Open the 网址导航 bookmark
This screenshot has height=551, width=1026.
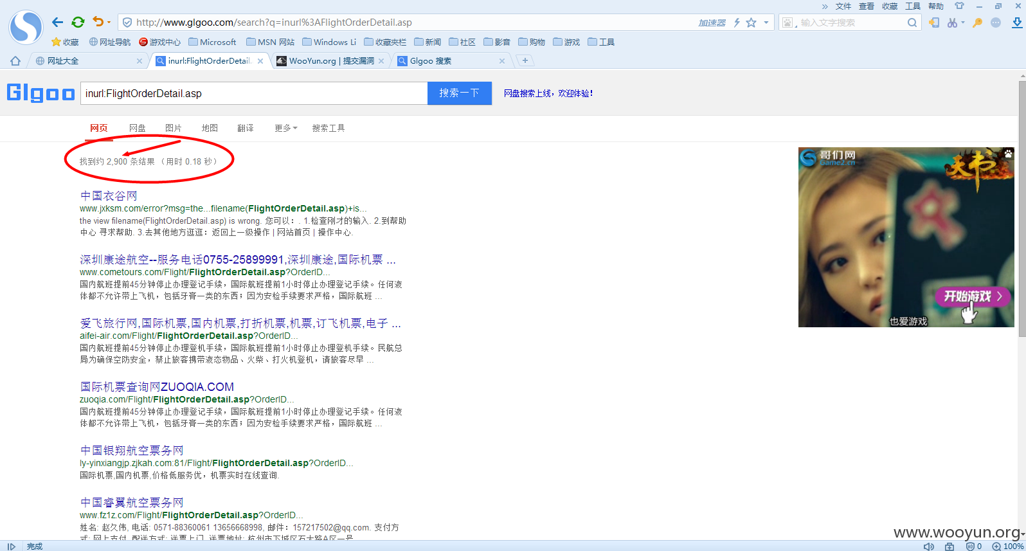[x=109, y=42]
